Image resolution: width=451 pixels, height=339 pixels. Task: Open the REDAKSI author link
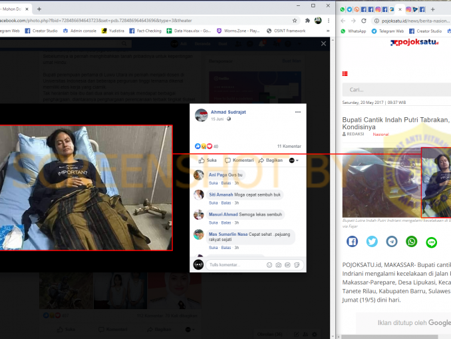point(353,135)
